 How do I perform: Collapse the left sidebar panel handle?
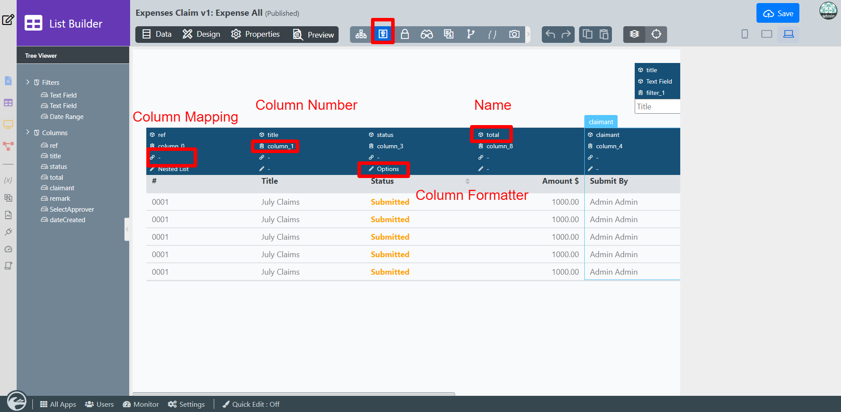pyautogui.click(x=127, y=229)
